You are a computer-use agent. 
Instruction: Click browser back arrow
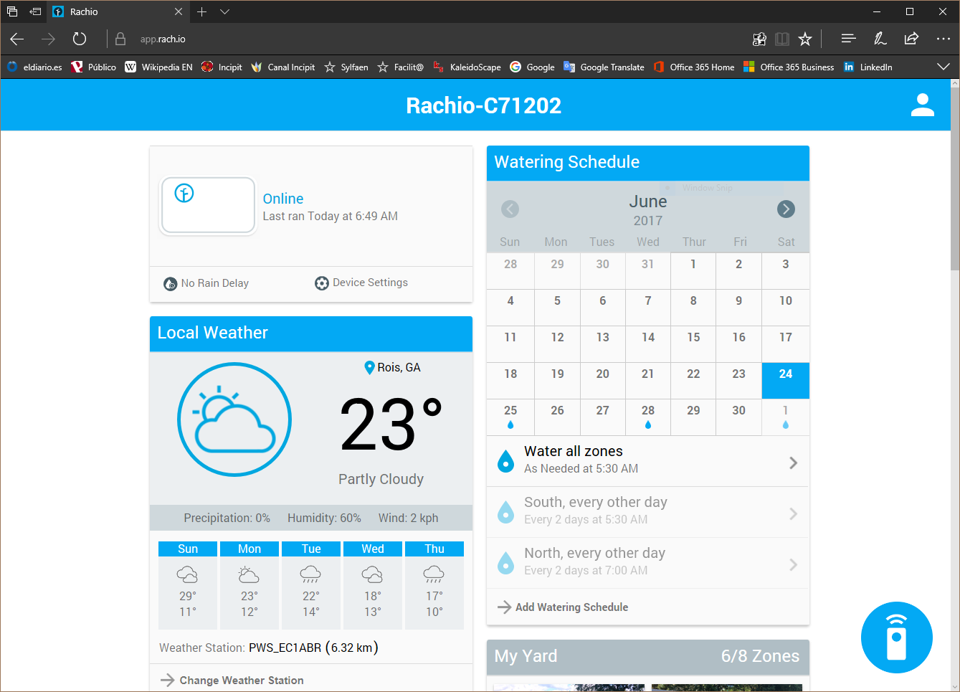(x=17, y=39)
